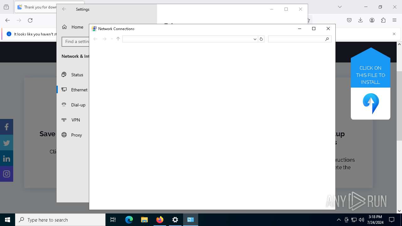Image resolution: width=402 pixels, height=226 pixels.
Task: Click the VPN icon in Settings
Action: (x=64, y=120)
